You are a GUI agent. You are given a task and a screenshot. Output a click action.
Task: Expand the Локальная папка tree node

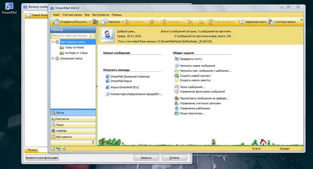(x=53, y=58)
